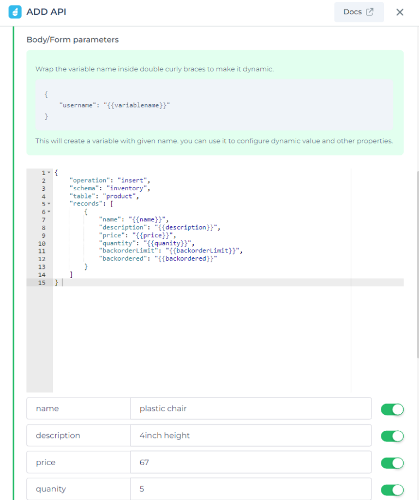
Task: Switch off the quanity variable toggle
Action: (x=392, y=490)
